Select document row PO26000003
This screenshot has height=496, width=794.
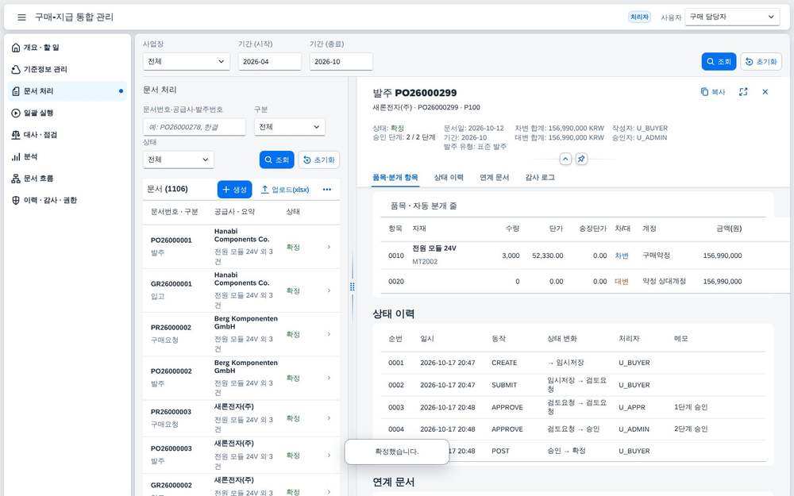point(241,455)
